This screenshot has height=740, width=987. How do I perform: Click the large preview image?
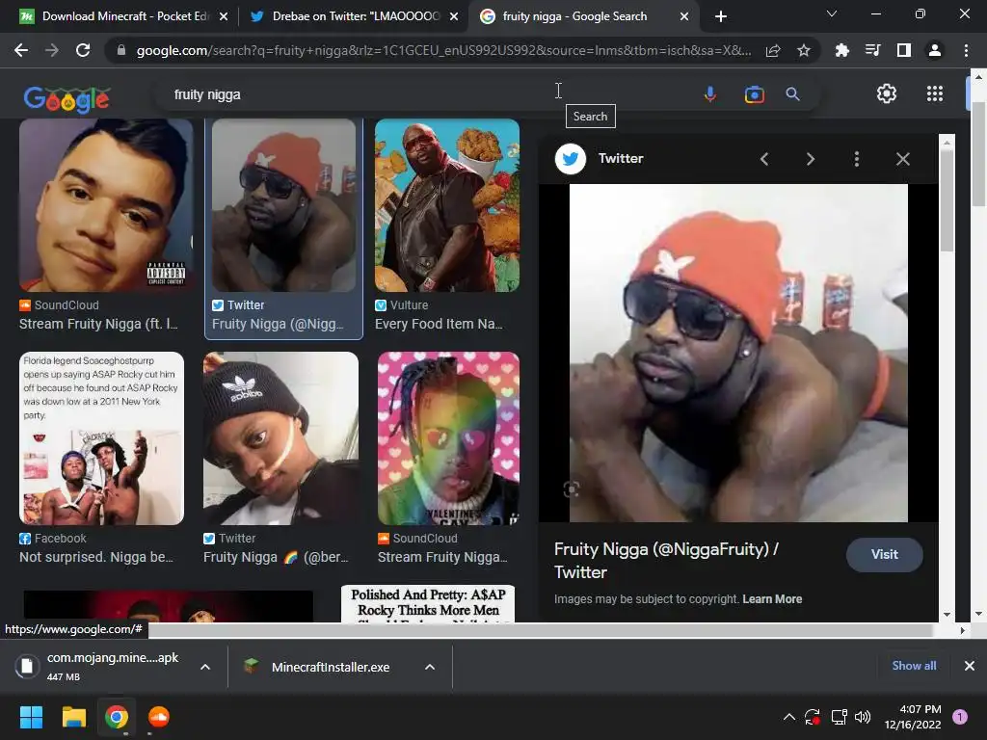coord(738,353)
